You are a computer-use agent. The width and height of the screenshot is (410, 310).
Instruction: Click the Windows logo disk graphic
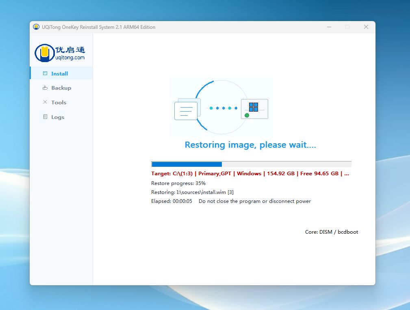[x=254, y=109]
